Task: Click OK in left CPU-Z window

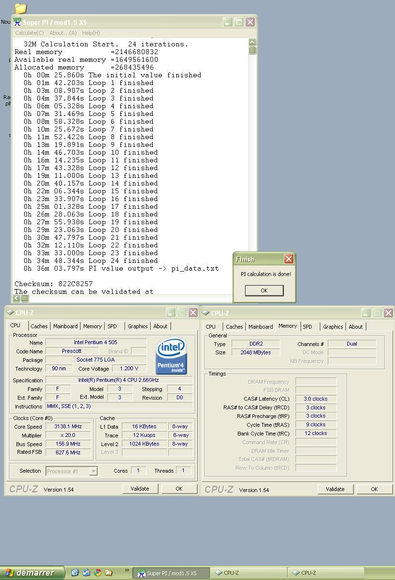Action: pos(179,489)
